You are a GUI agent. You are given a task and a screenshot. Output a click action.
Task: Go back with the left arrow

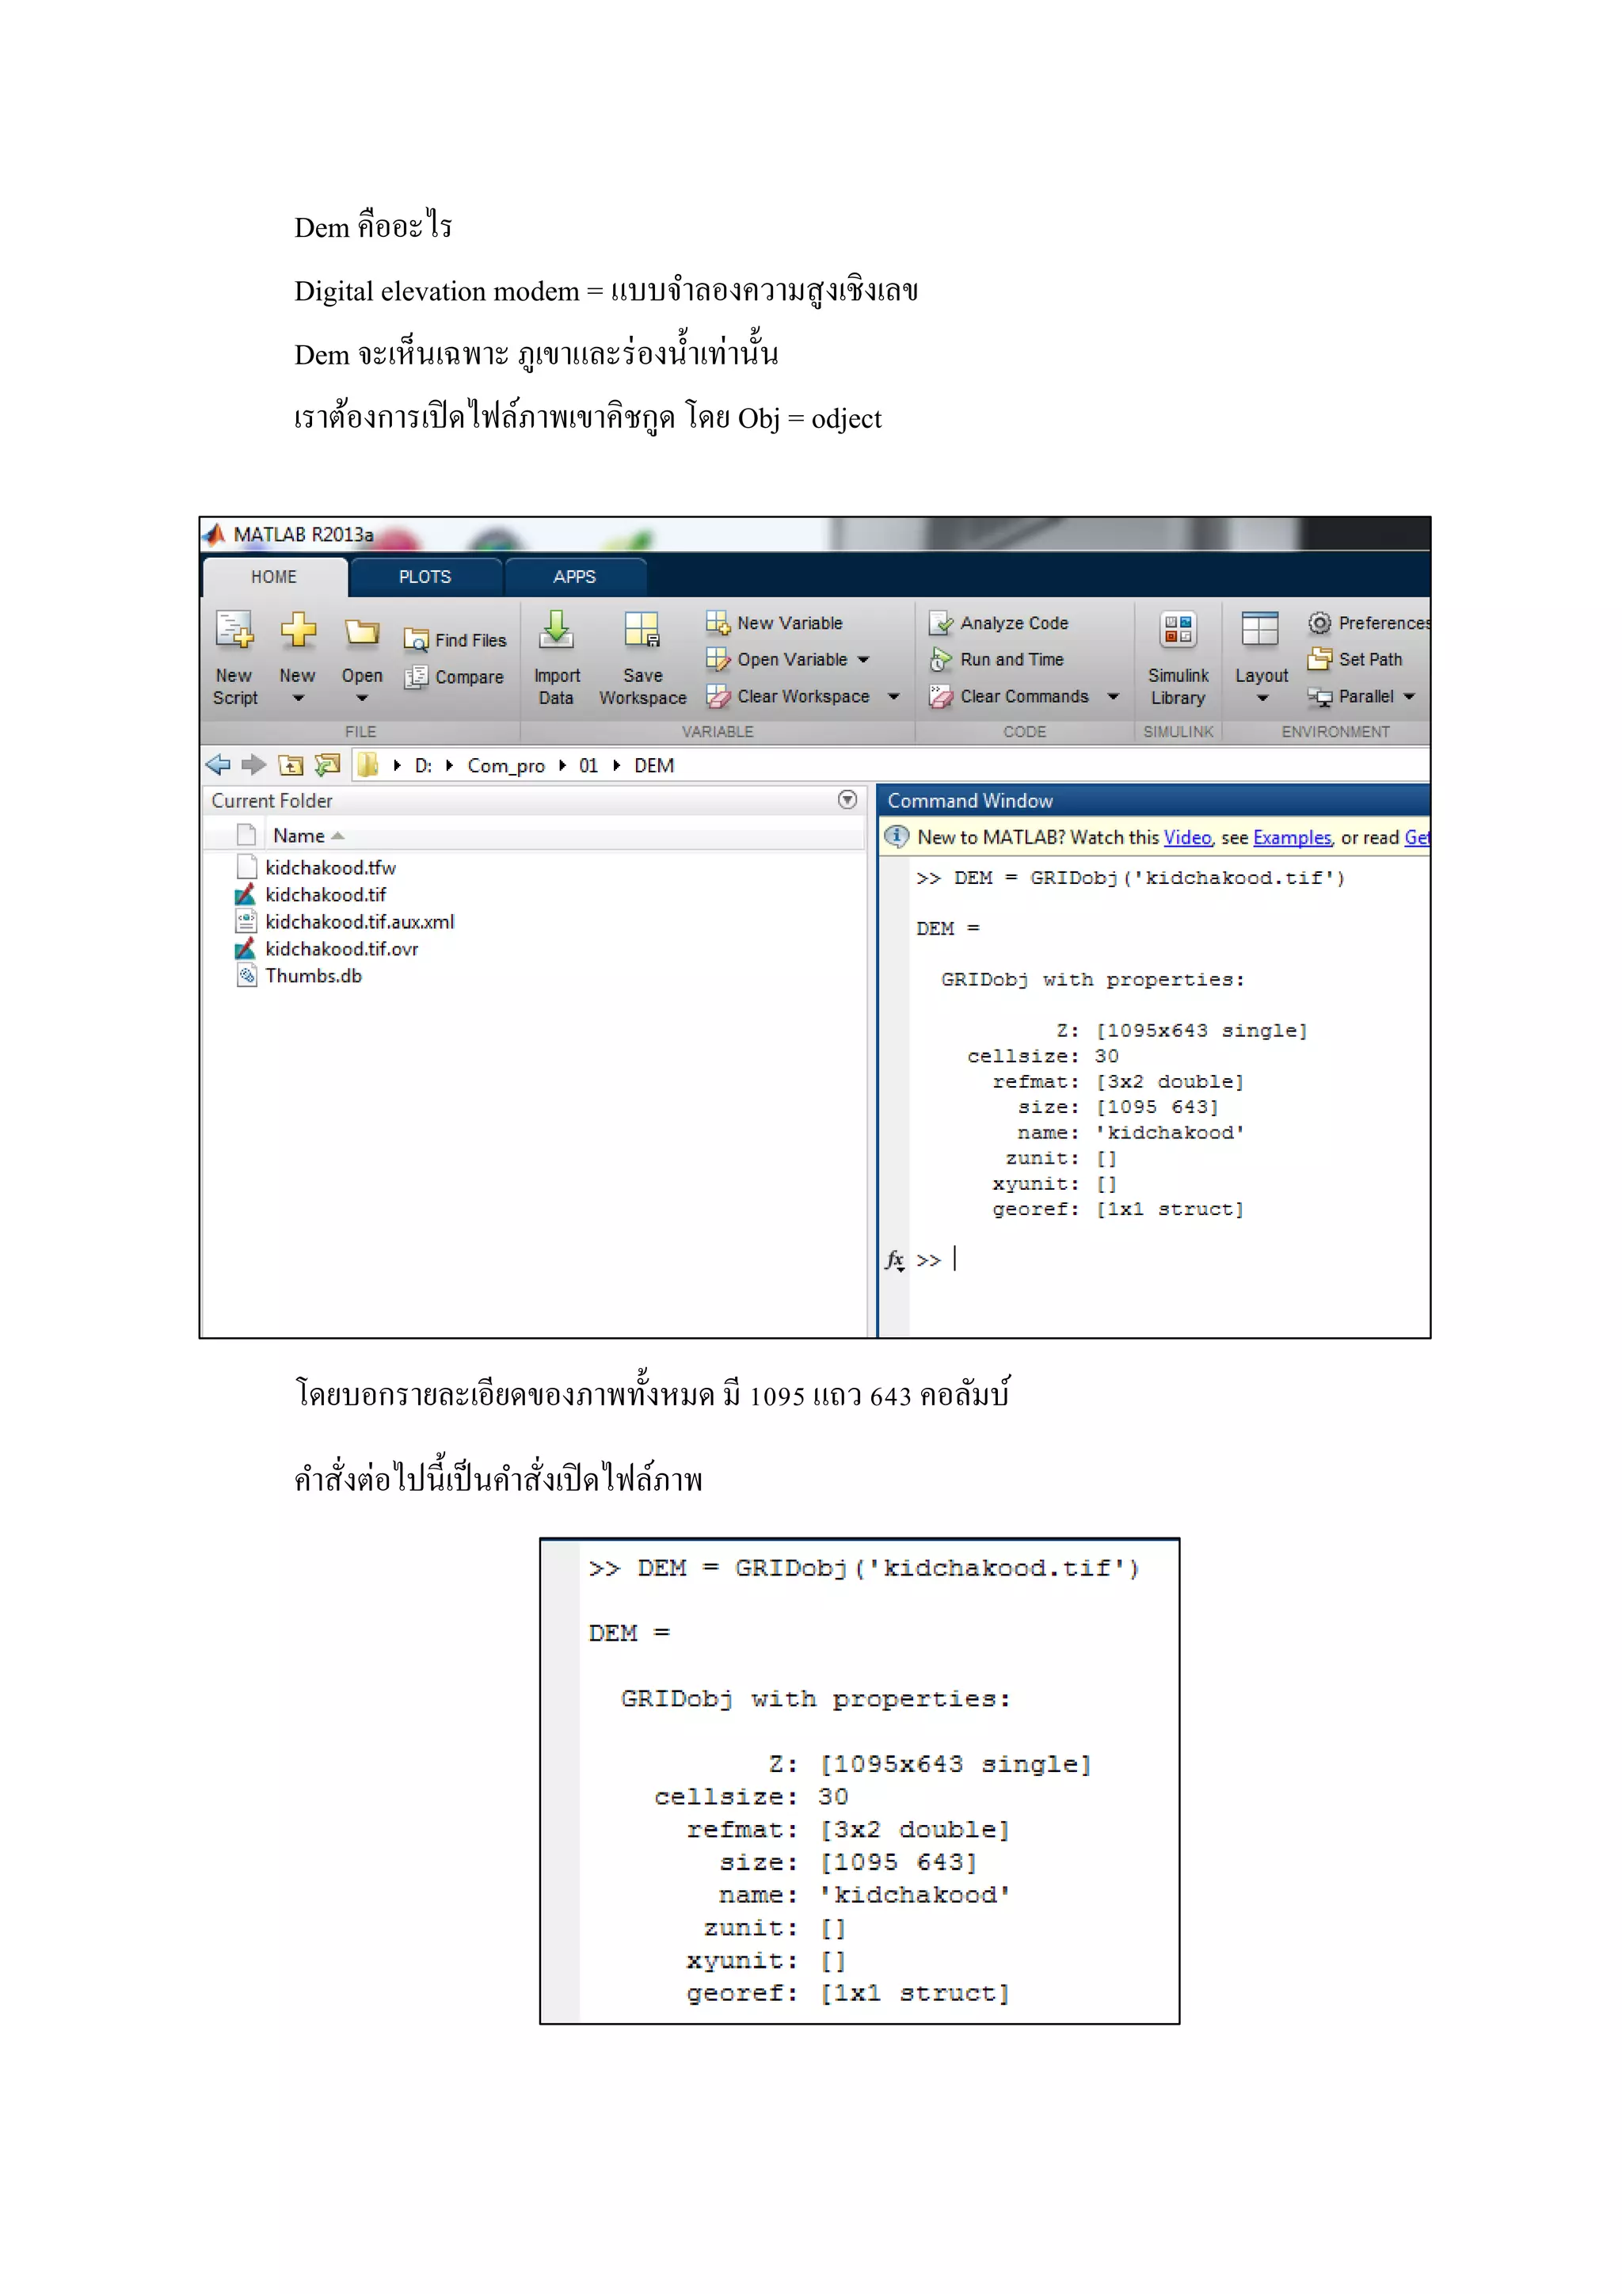click(x=218, y=765)
